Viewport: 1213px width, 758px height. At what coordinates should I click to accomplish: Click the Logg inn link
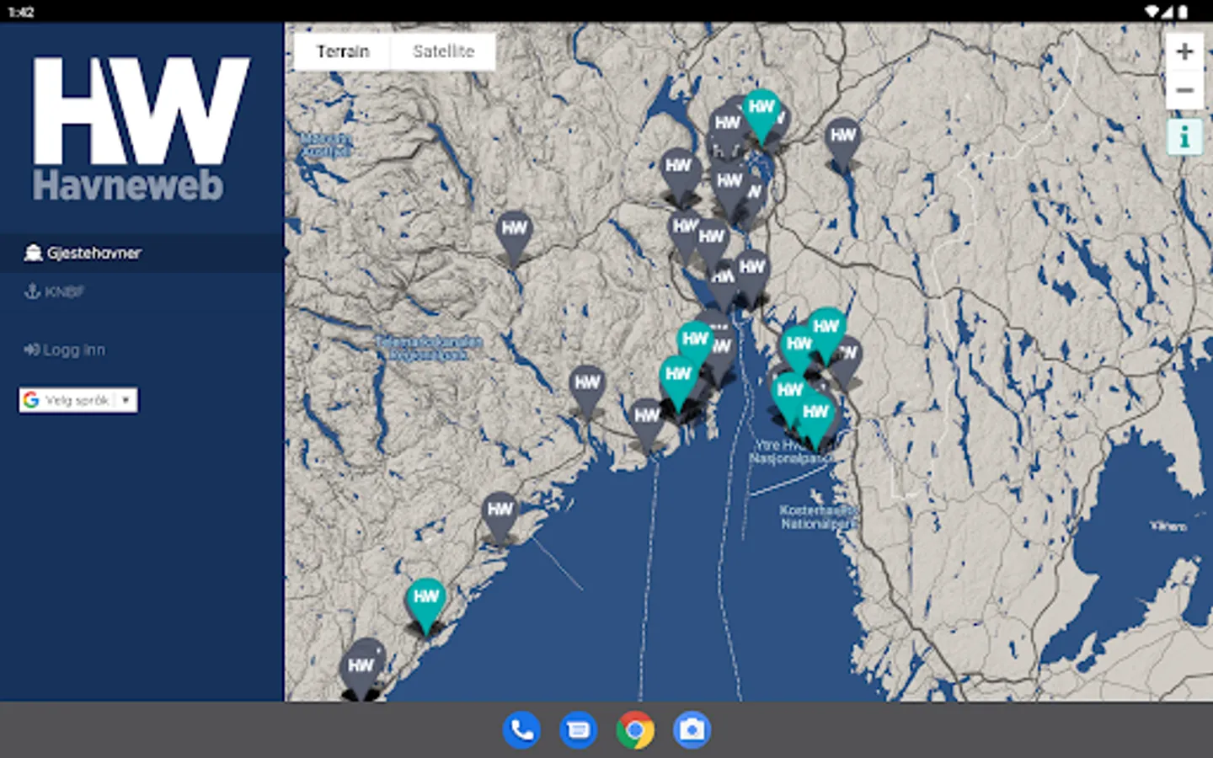tap(65, 350)
